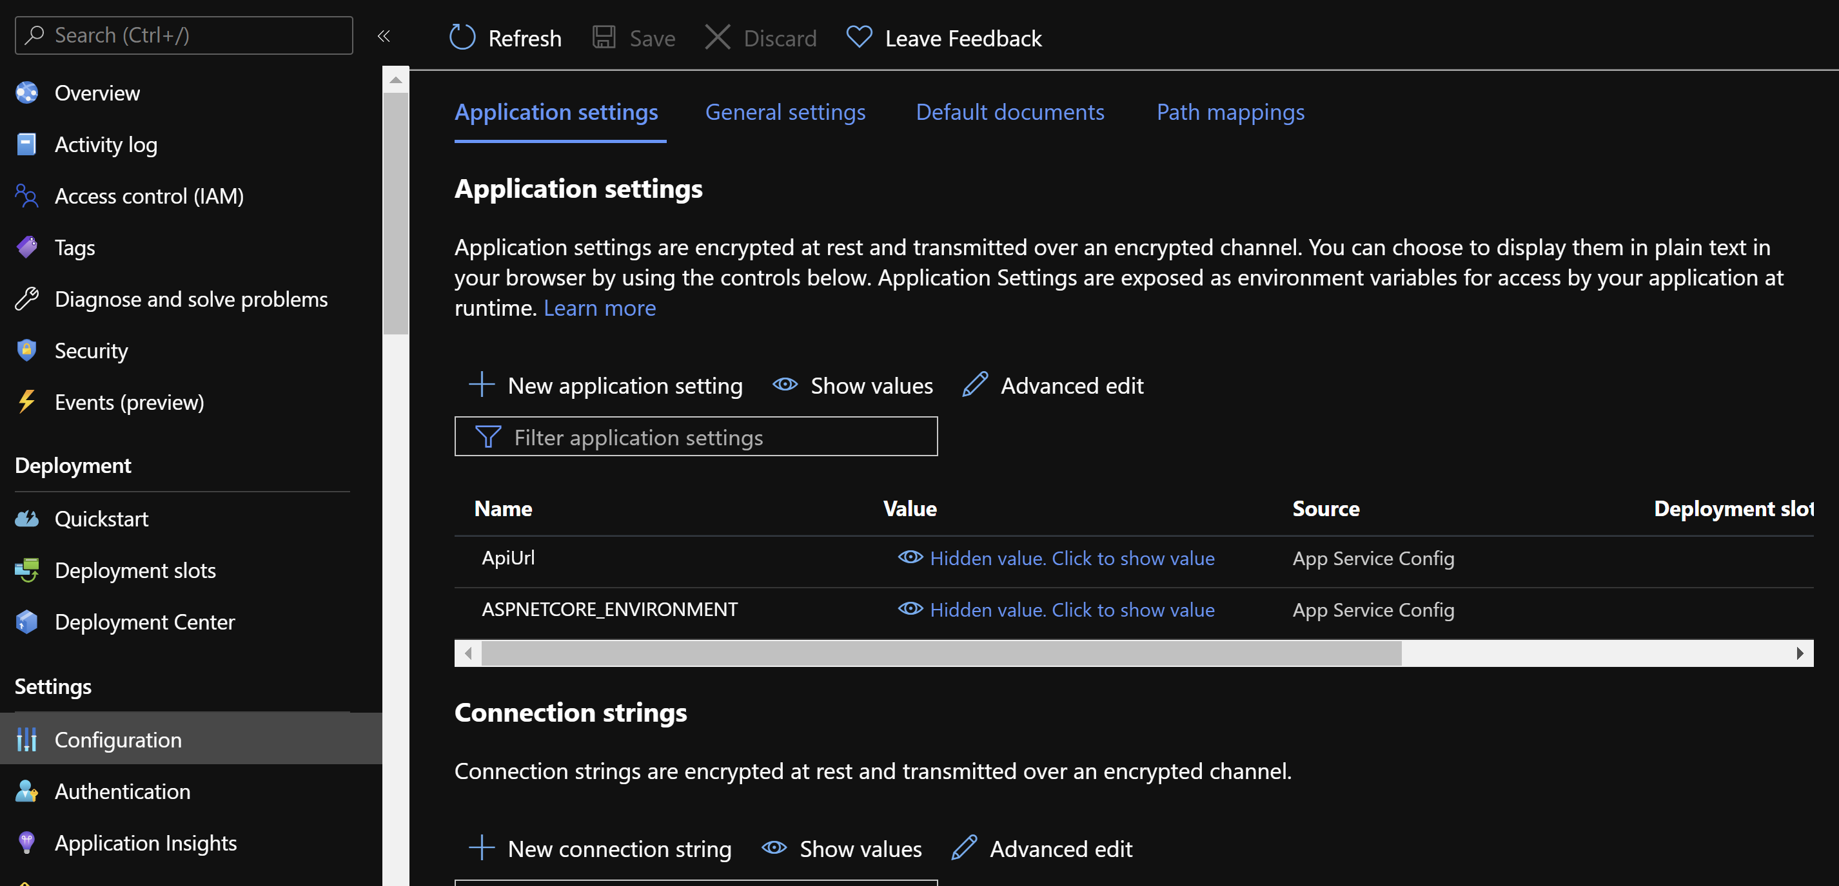This screenshot has width=1839, height=886.
Task: Click the Configuration sliders icon
Action: tap(26, 740)
